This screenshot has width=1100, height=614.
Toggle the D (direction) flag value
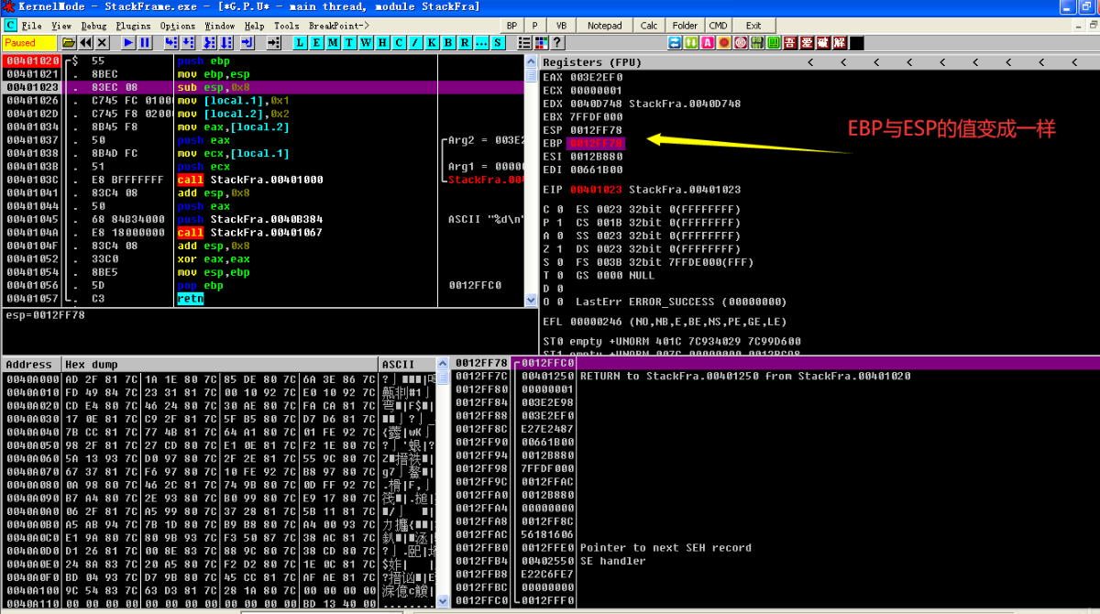[560, 289]
